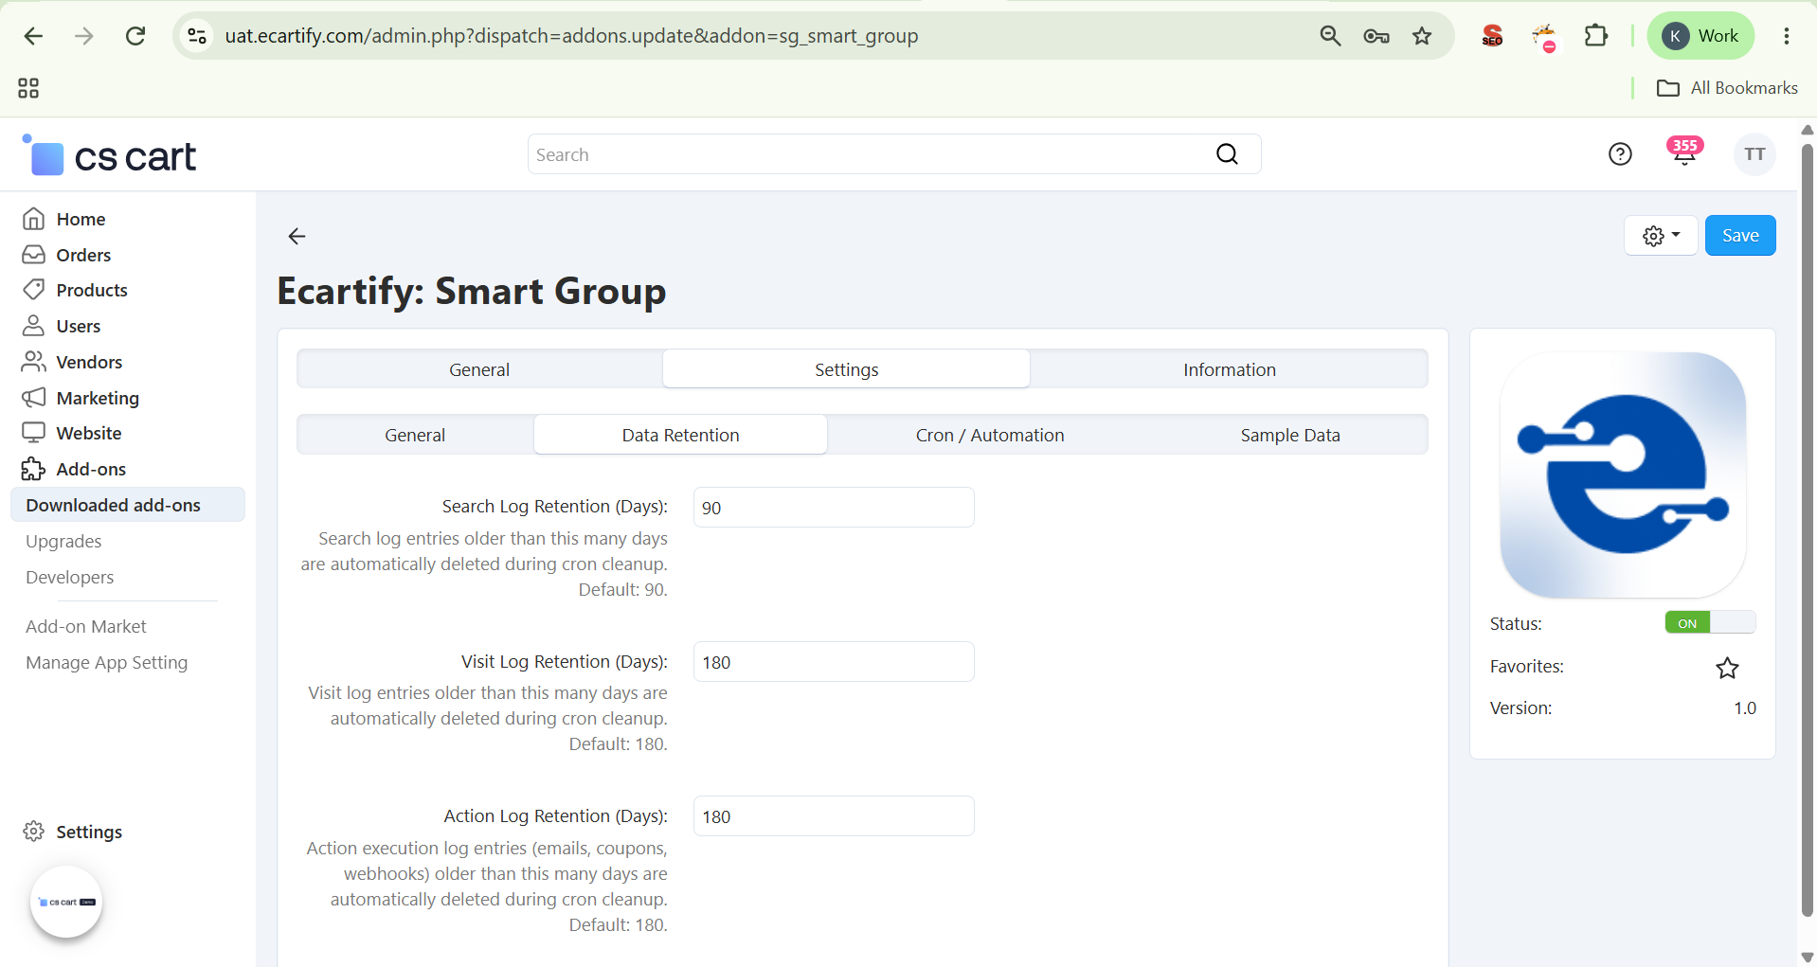Click the CS-Cart logo
Image resolution: width=1817 pixels, height=967 pixels.
point(109,156)
